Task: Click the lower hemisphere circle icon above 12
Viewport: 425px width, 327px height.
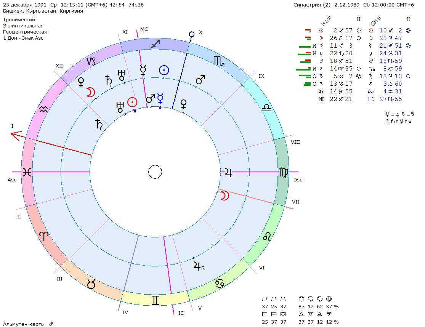Action: click(311, 299)
